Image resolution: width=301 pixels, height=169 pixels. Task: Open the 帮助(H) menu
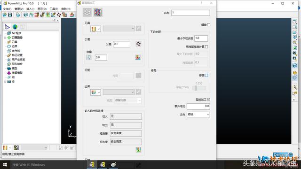(66, 9)
